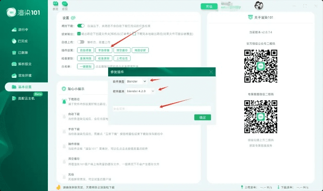This screenshot has height=191, width=323.
Task: Click the 已完成 sidebar icon
Action: 14,41
